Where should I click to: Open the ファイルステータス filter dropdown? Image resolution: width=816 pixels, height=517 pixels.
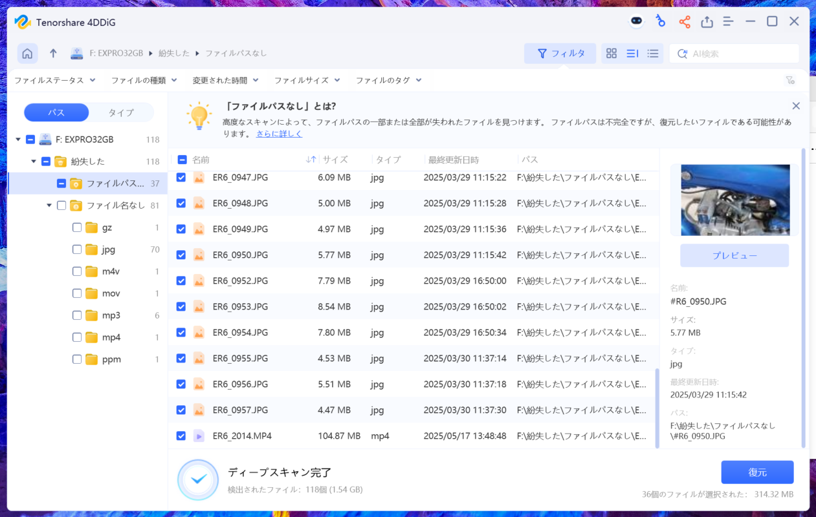[55, 80]
